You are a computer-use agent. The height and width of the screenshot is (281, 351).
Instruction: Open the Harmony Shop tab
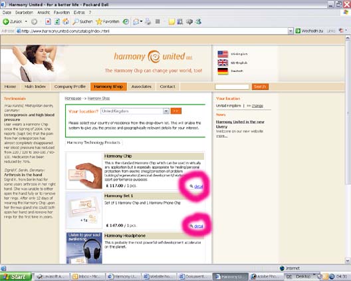point(108,87)
